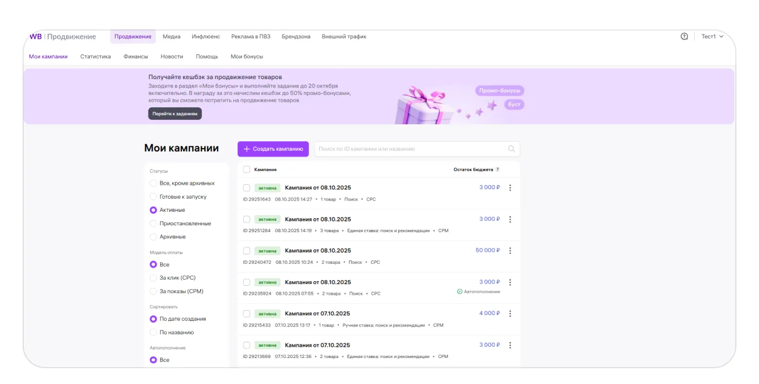Click the budget remainder tooltip question icon
The width and height of the screenshot is (759, 384).
(498, 169)
